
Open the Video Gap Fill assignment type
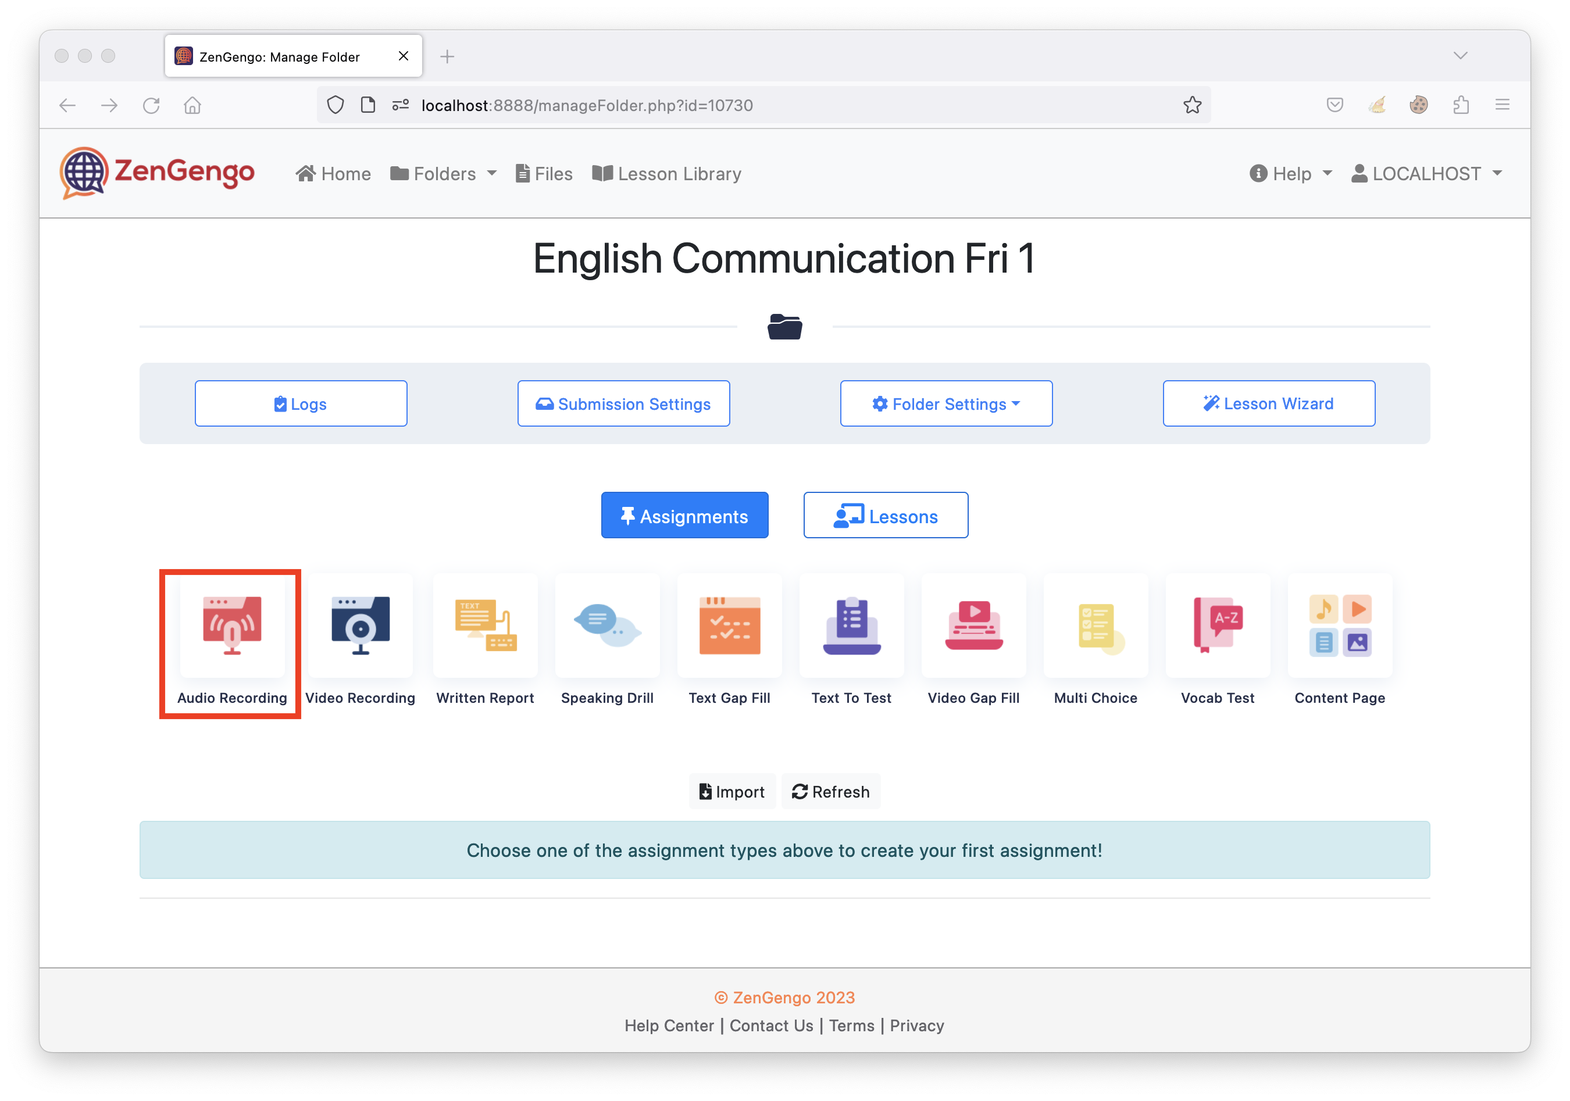974,626
